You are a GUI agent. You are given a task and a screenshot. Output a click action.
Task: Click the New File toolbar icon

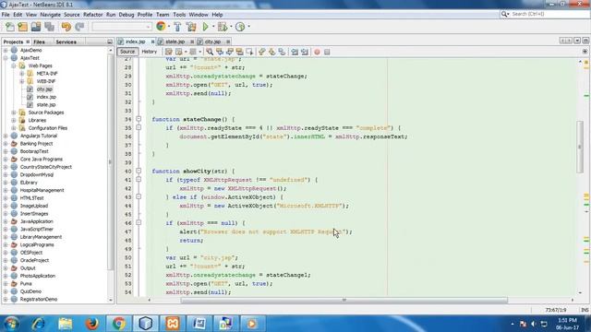click(x=10, y=27)
